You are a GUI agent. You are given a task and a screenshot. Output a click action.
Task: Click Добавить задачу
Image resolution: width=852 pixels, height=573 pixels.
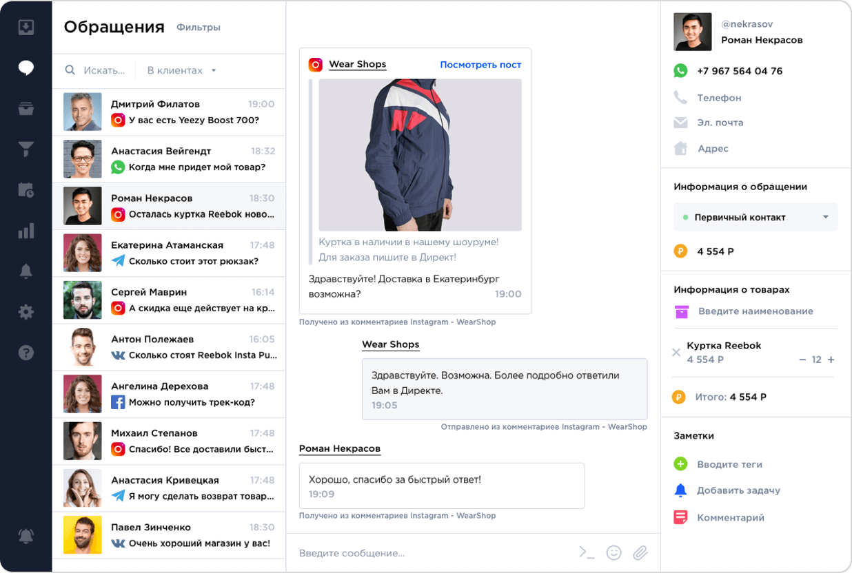(x=738, y=490)
